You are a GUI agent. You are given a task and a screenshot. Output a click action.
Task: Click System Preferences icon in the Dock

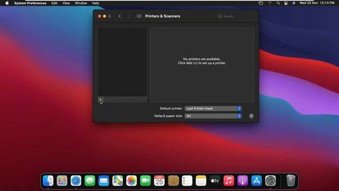271,180
